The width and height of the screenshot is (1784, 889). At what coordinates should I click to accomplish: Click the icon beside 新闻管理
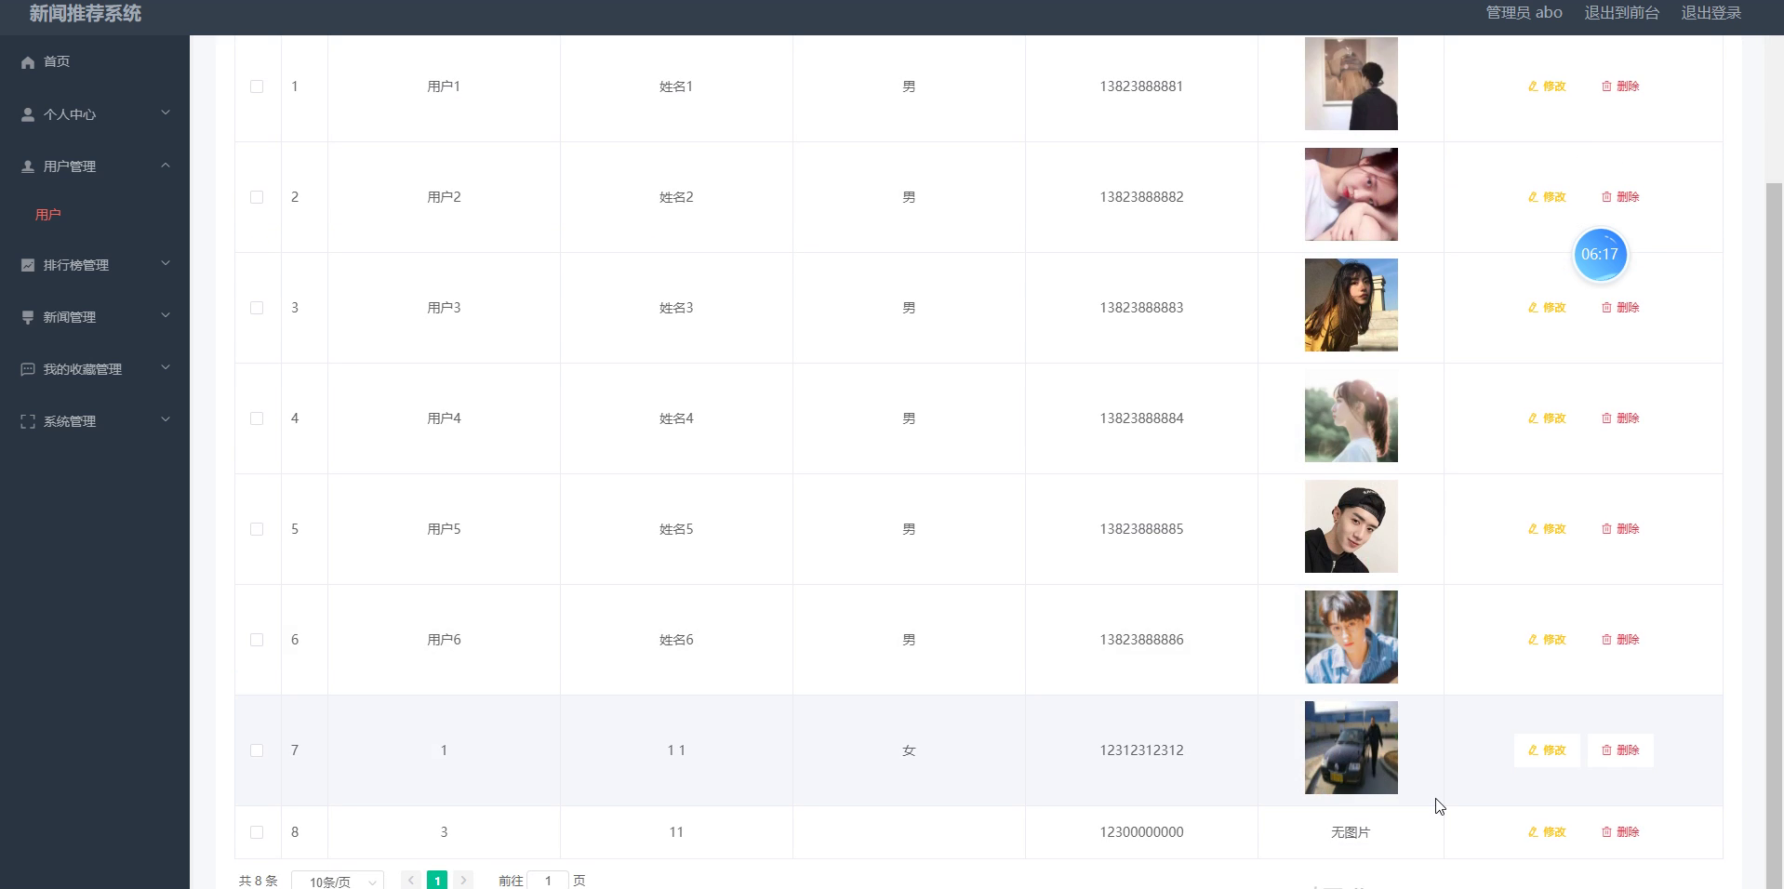(x=28, y=317)
